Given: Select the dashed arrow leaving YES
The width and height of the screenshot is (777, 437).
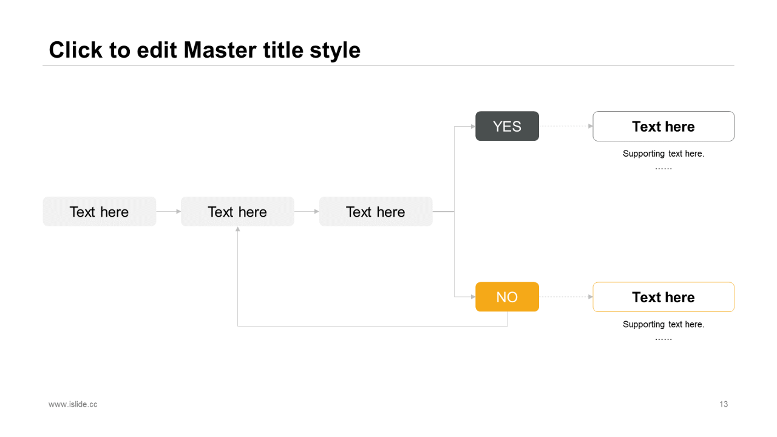Looking at the screenshot, I should (x=565, y=126).
